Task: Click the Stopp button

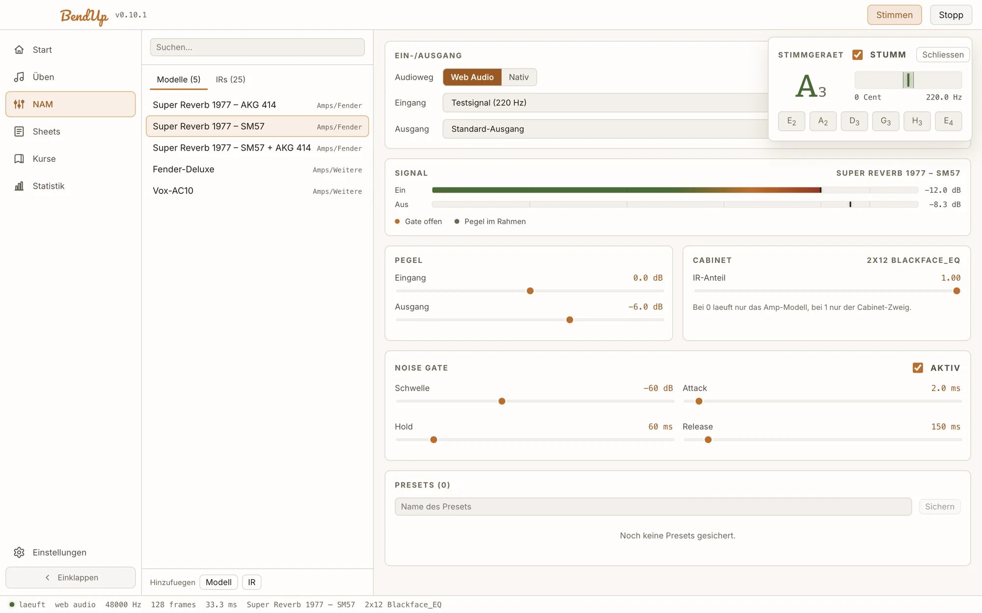Action: tap(951, 15)
